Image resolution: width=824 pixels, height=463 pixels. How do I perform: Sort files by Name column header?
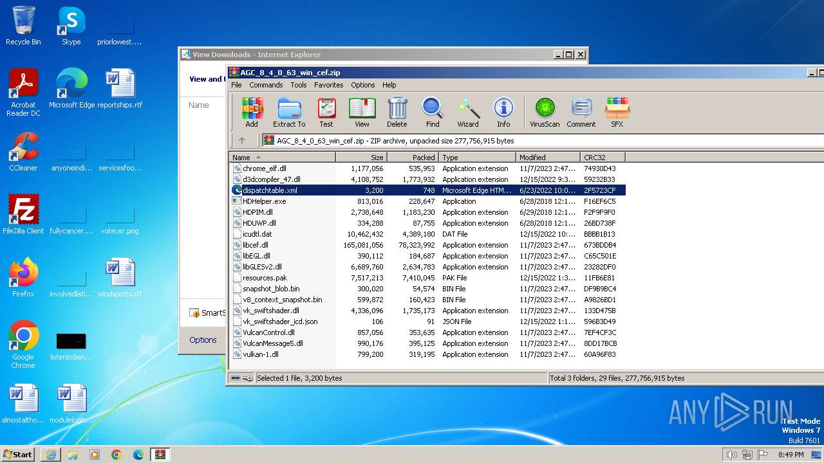click(282, 158)
